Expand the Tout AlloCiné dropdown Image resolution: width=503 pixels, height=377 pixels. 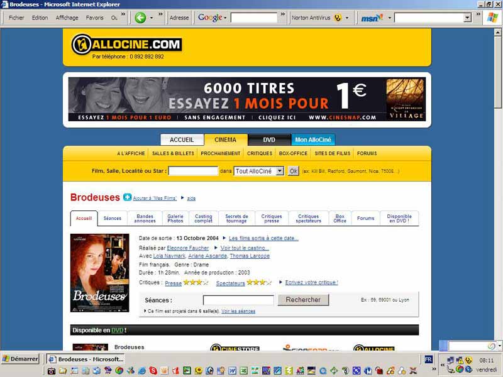point(280,171)
